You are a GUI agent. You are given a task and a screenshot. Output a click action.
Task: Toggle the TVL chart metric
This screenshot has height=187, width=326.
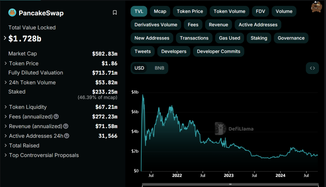139,11
